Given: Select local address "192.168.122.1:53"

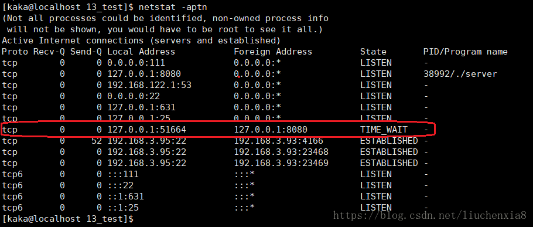Looking at the screenshot, I should tap(149, 85).
